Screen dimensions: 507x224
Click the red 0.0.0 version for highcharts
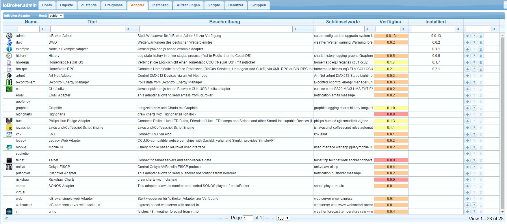391,114
